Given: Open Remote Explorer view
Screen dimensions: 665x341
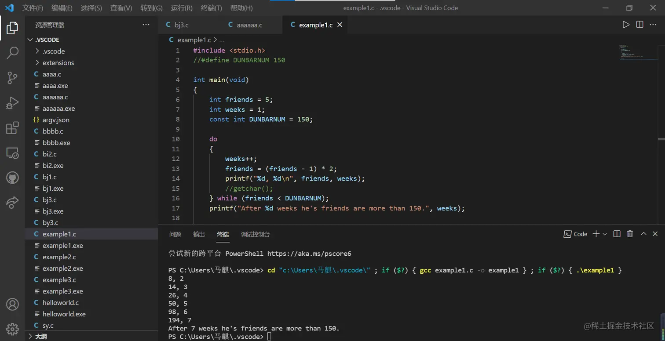Looking at the screenshot, I should pyautogui.click(x=12, y=153).
